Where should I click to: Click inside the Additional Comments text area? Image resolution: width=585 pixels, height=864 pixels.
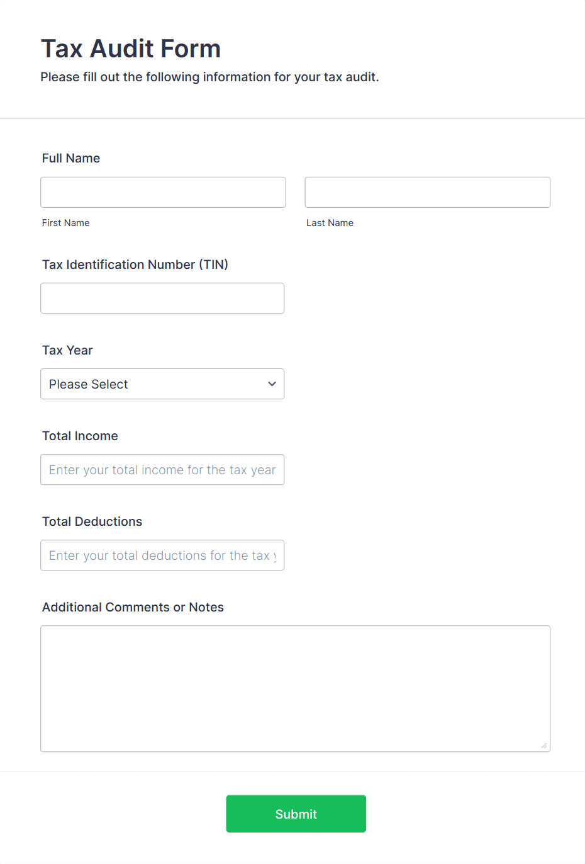point(295,686)
